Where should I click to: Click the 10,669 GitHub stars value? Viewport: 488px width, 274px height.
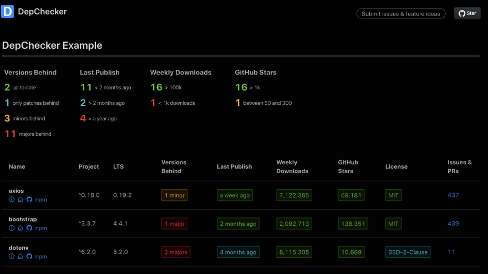point(351,252)
